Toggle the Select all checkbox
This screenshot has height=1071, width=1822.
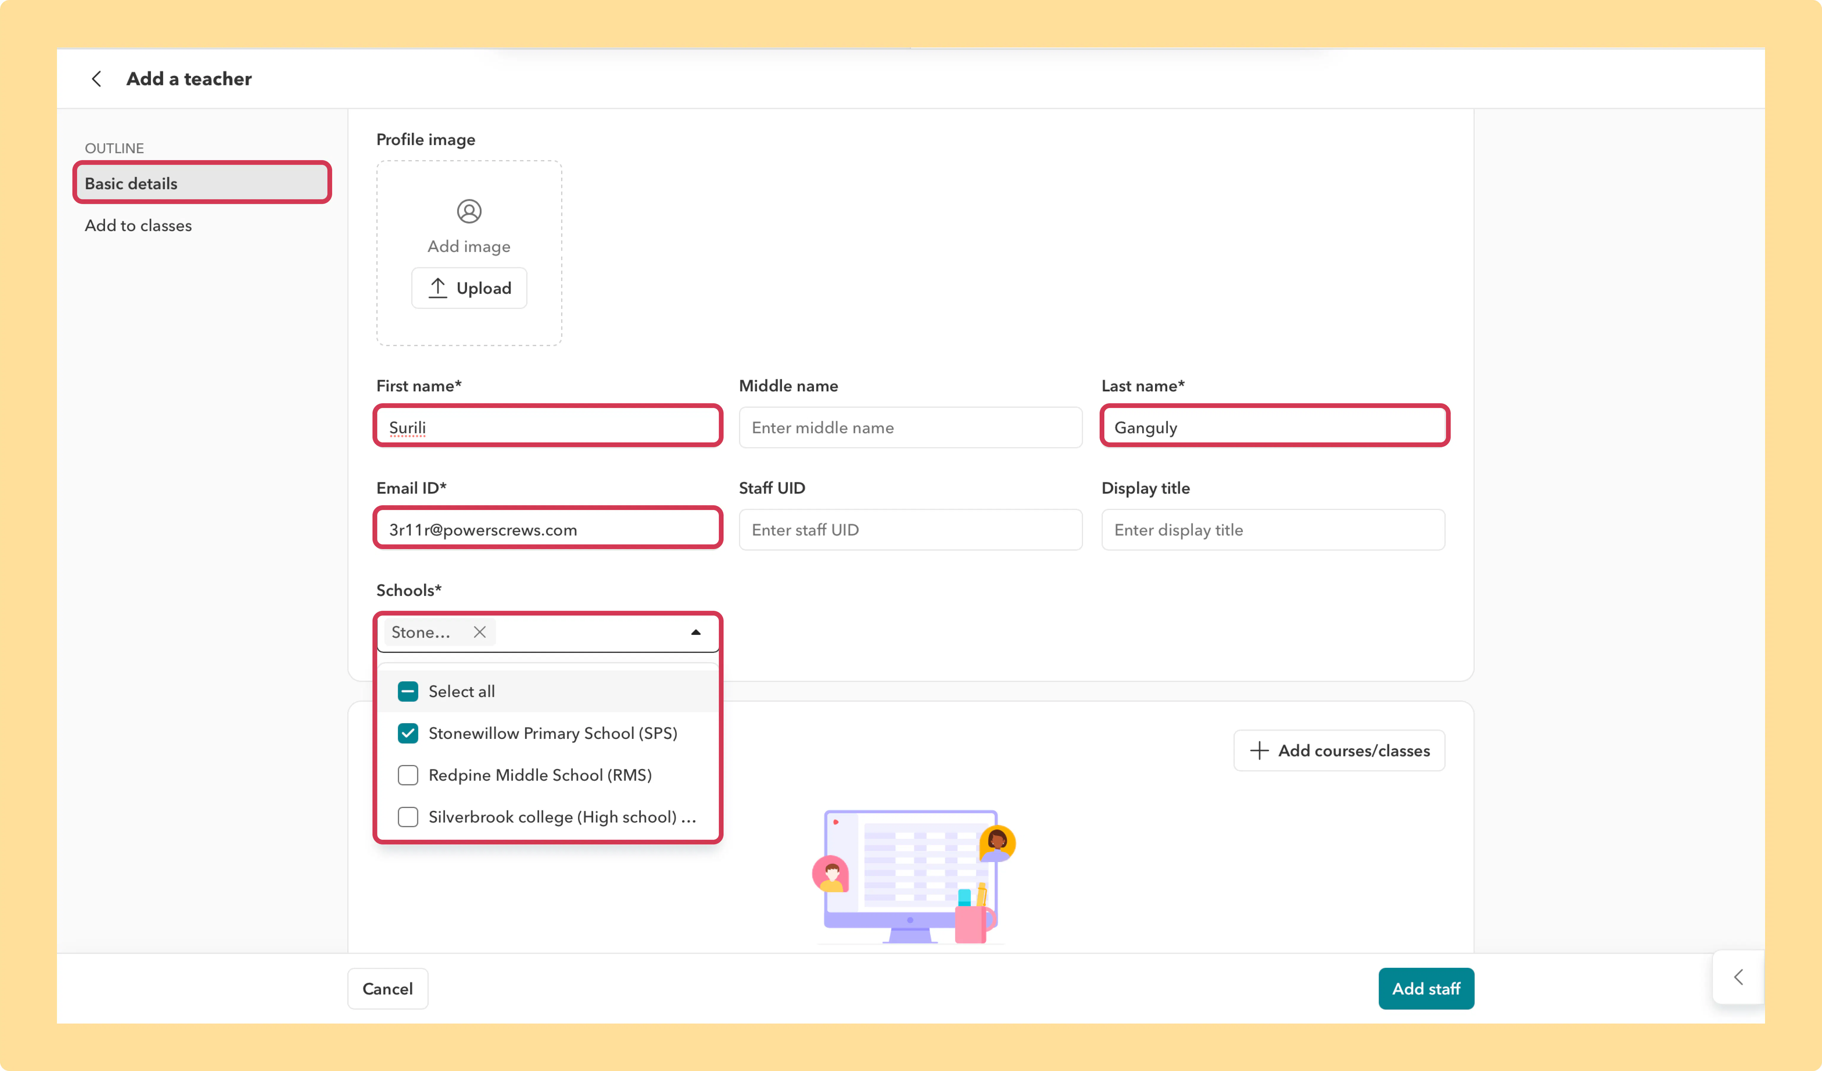pyautogui.click(x=408, y=691)
